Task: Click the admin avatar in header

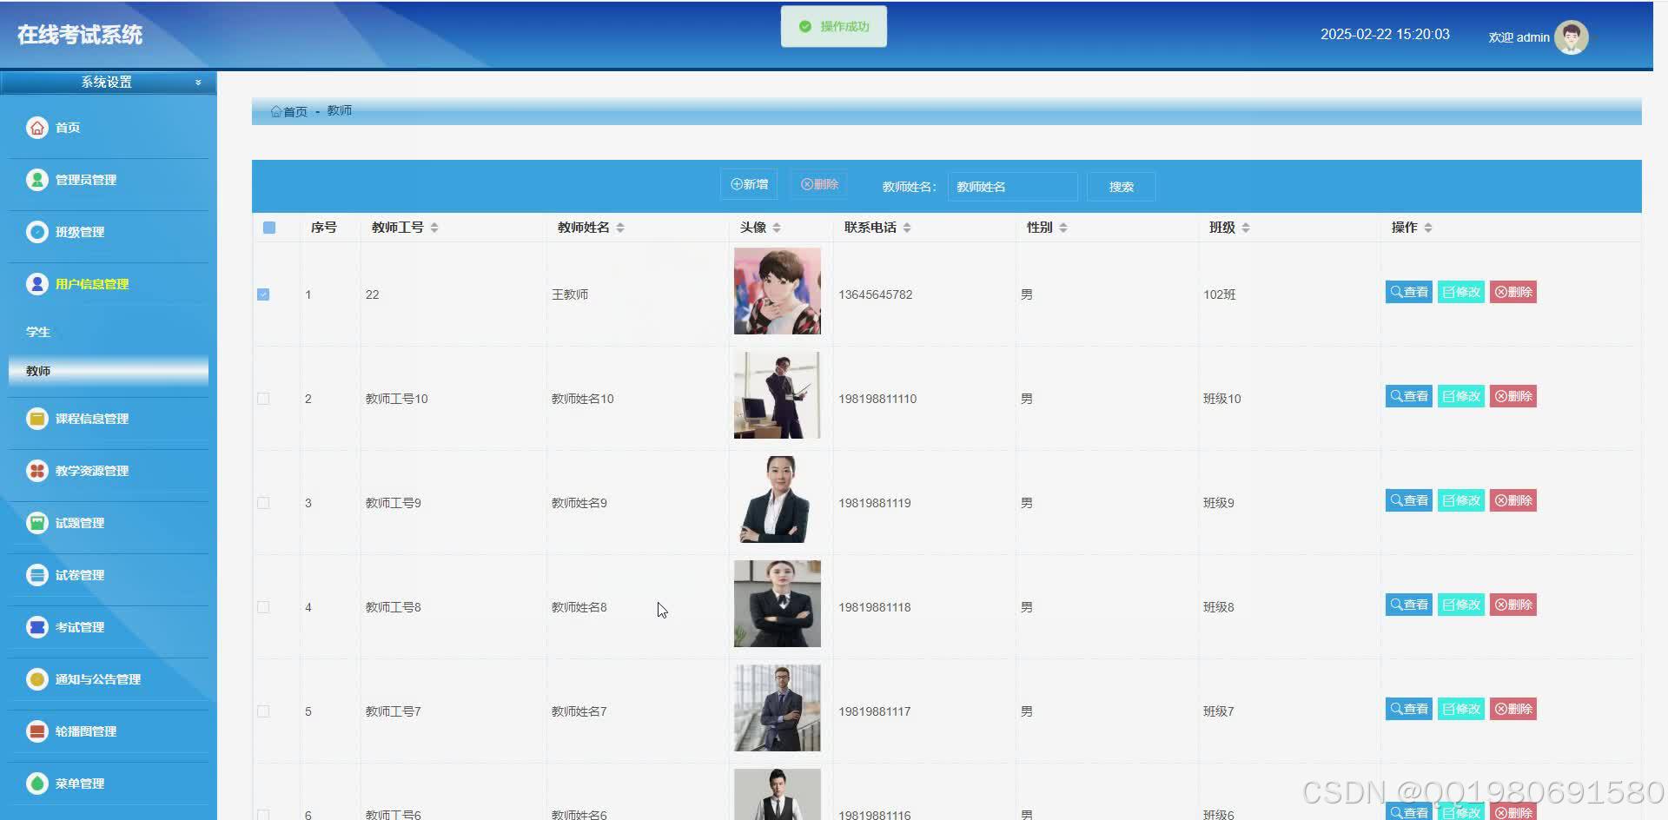Action: tap(1571, 37)
